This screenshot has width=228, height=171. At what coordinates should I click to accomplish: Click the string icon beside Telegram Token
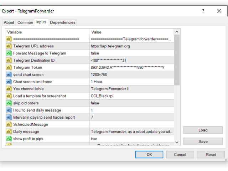[9, 68]
